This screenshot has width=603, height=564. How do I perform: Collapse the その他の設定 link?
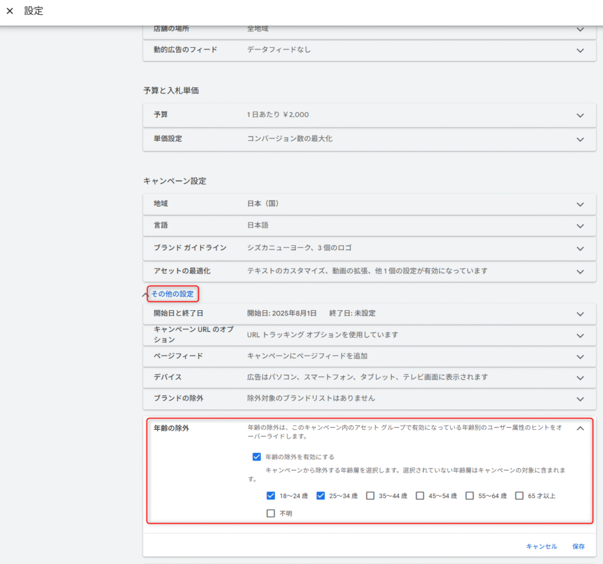173,294
